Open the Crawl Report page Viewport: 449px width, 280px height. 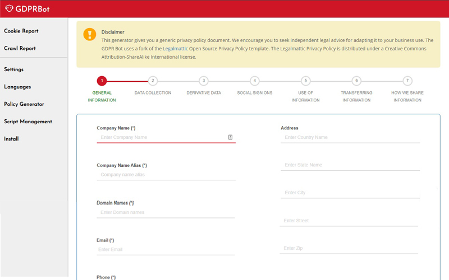(20, 48)
